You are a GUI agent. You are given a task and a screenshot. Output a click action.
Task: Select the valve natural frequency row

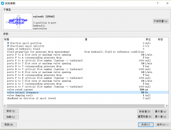tap(88, 92)
